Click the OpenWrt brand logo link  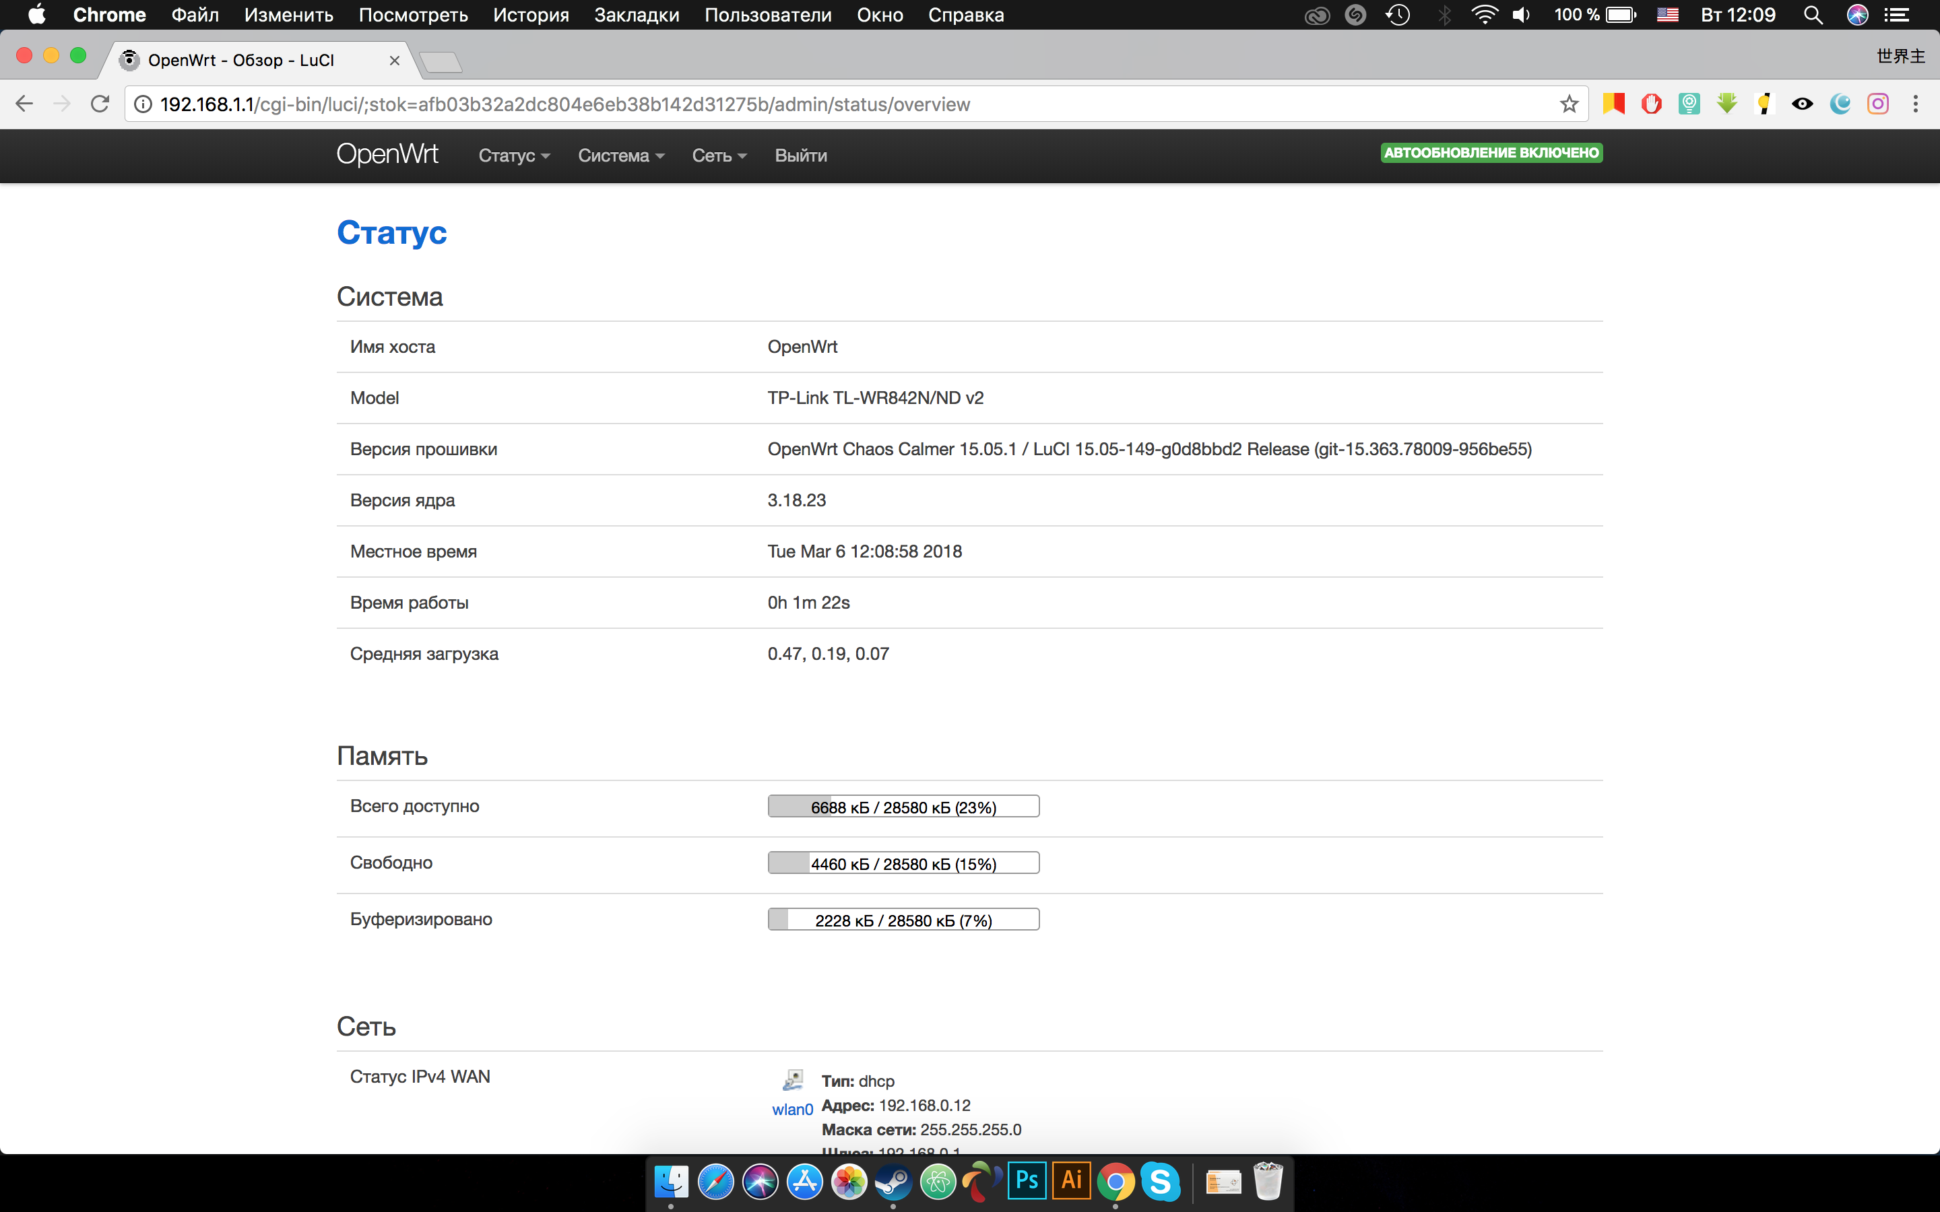[387, 154]
